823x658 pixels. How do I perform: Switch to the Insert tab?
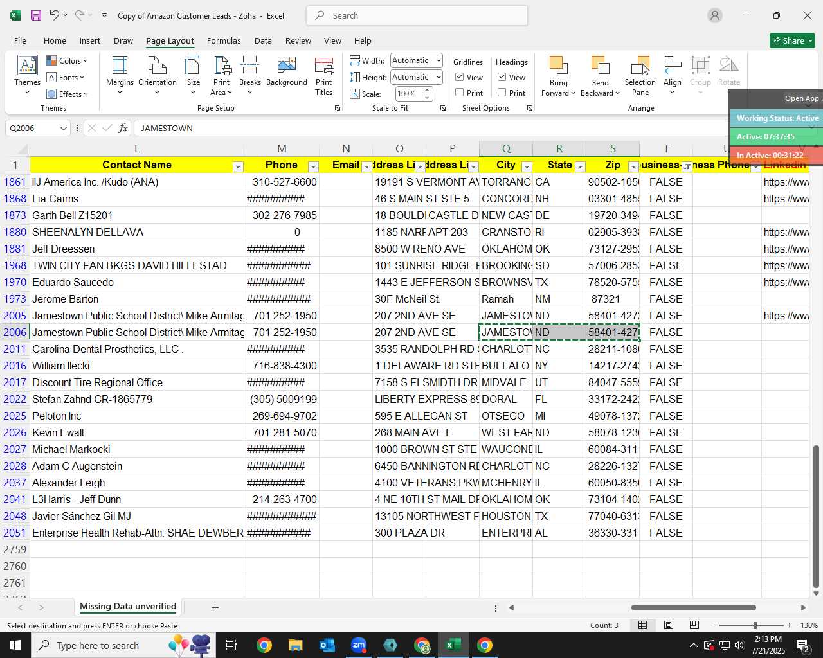[90, 40]
